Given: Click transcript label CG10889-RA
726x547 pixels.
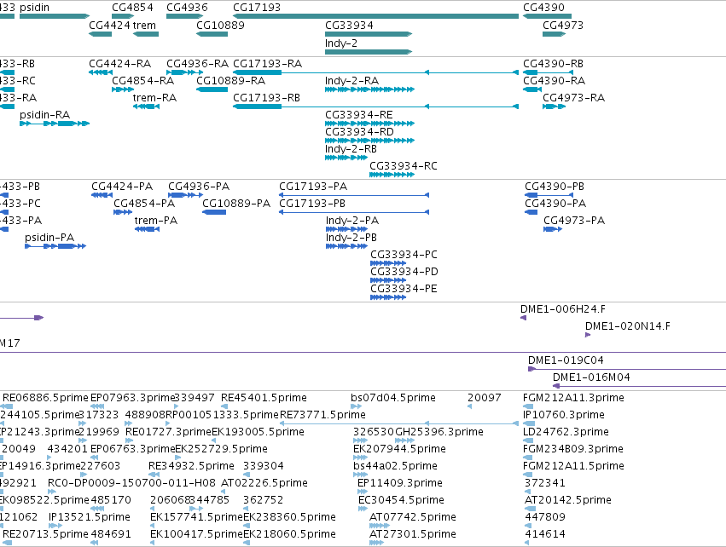Looking at the screenshot, I should tap(231, 81).
